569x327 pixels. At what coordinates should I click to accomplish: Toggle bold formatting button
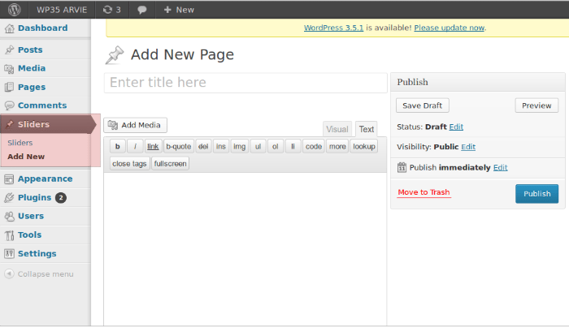point(117,146)
